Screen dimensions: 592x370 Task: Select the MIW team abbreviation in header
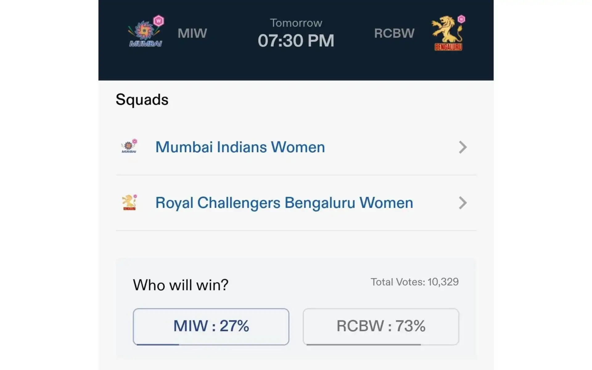tap(192, 33)
